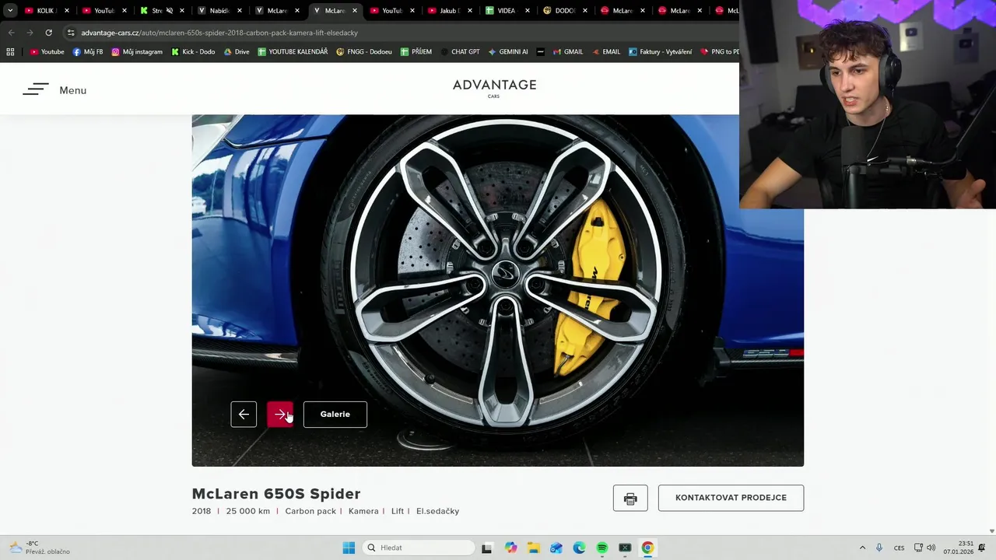Click the address bar URL
The height and width of the screenshot is (560, 996).
pyautogui.click(x=219, y=33)
